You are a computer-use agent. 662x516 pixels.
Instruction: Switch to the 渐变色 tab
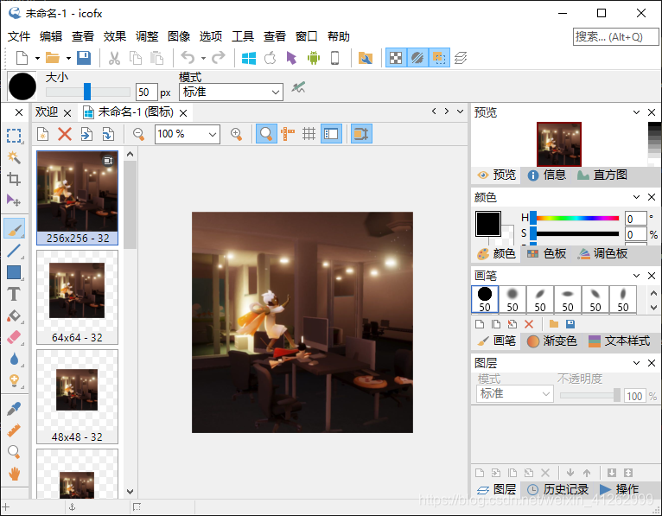pyautogui.click(x=551, y=341)
